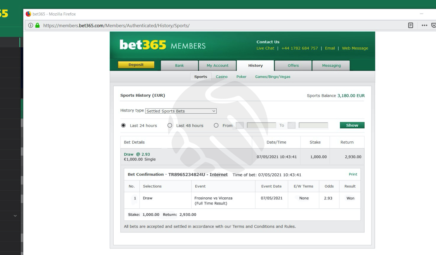436x255 pixels.
Task: Switch to Casino history
Action: (222, 77)
